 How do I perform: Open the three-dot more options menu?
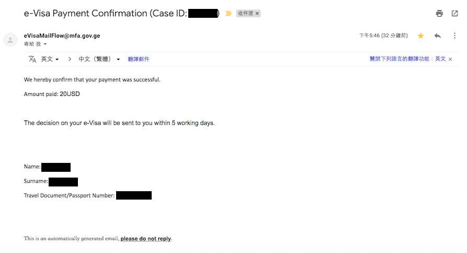[x=454, y=36]
